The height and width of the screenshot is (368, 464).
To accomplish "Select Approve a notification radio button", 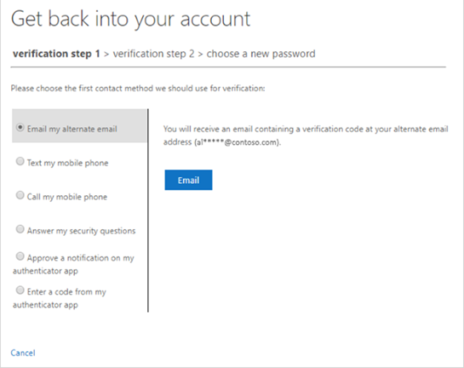I will (x=20, y=256).
